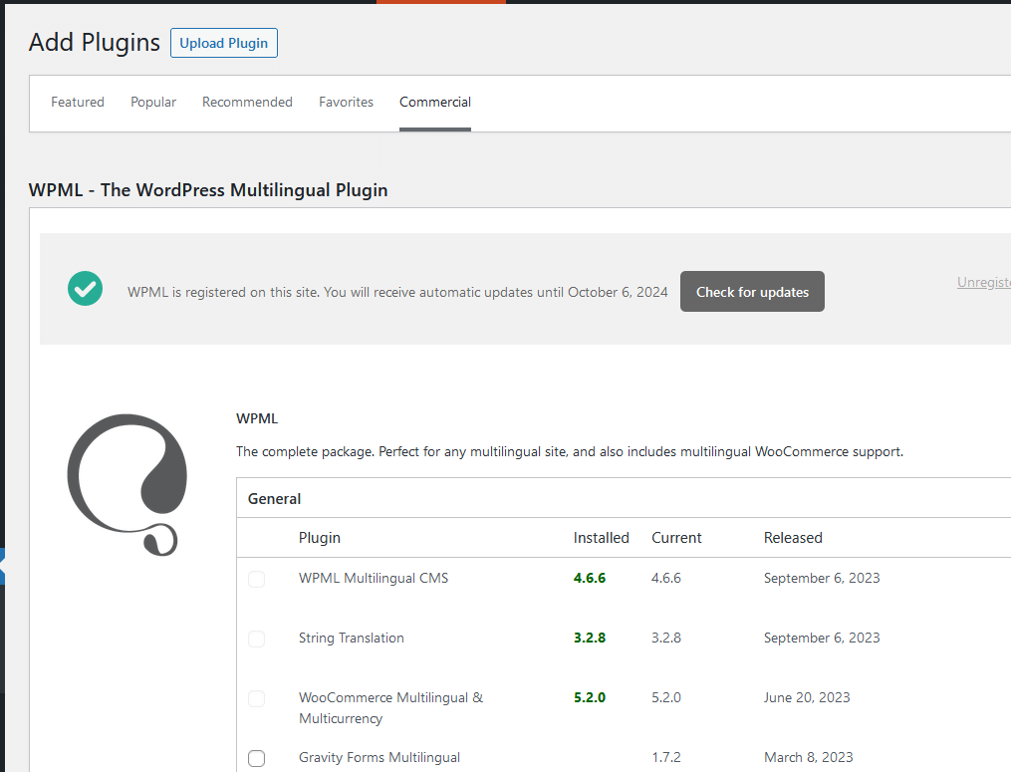The height and width of the screenshot is (772, 1011).
Task: Click the Upload Plugin button
Action: click(223, 43)
